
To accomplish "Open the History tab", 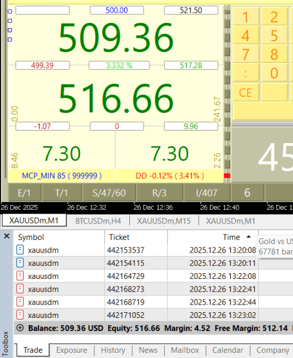I will (x=113, y=350).
